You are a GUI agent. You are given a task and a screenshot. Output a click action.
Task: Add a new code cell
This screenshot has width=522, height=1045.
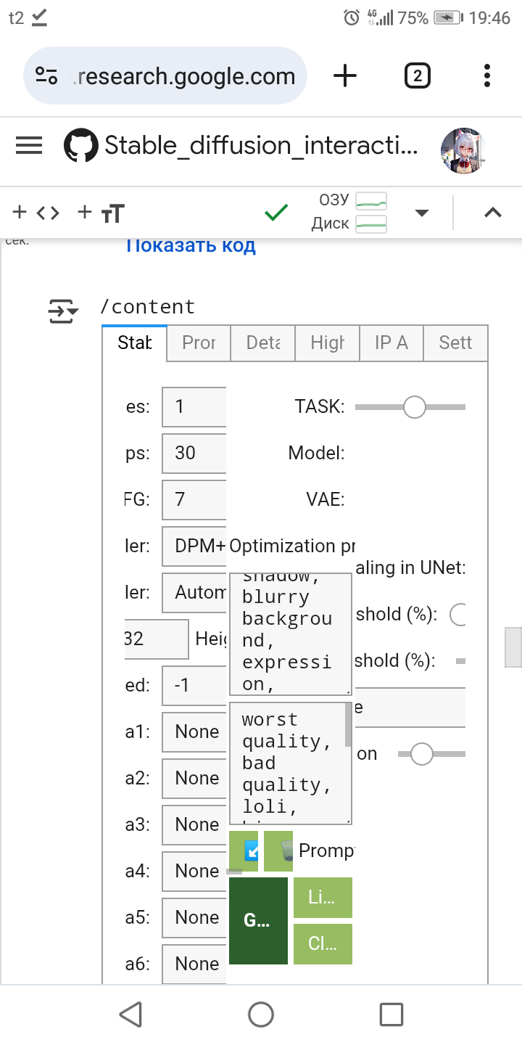[x=36, y=213]
